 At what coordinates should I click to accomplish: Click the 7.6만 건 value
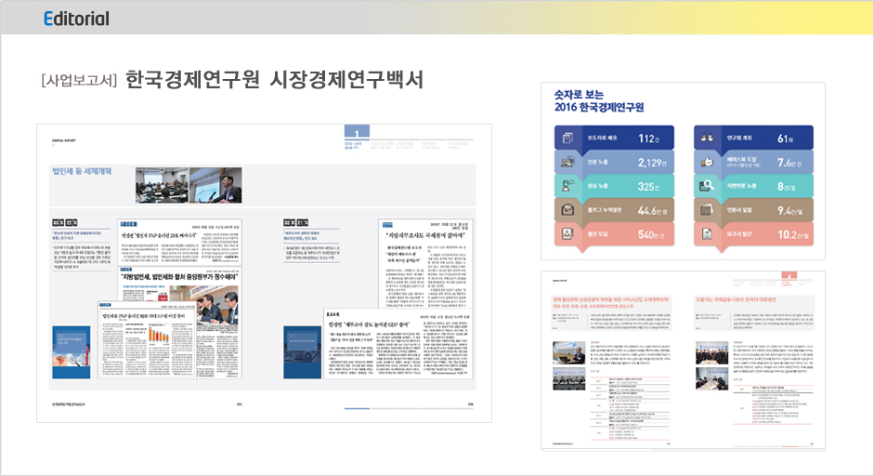click(789, 163)
